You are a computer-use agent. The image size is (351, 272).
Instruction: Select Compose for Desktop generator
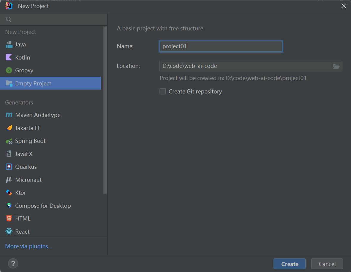[x=51, y=206]
